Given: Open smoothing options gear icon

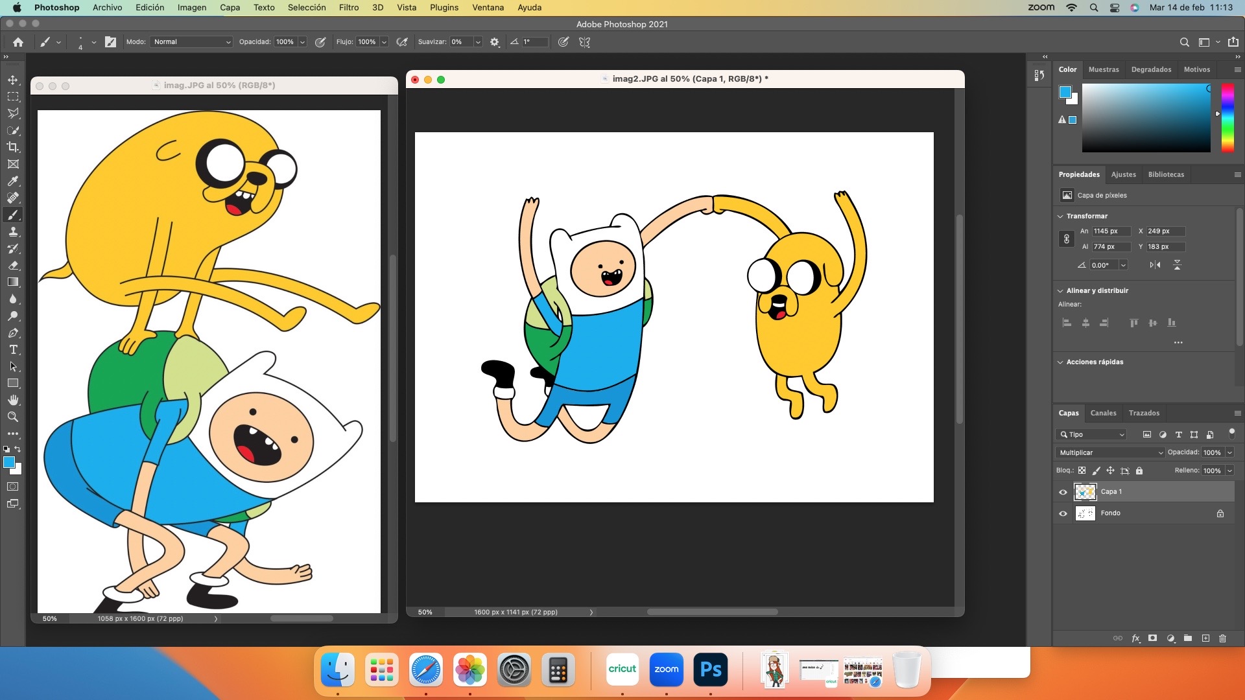Looking at the screenshot, I should pos(495,42).
